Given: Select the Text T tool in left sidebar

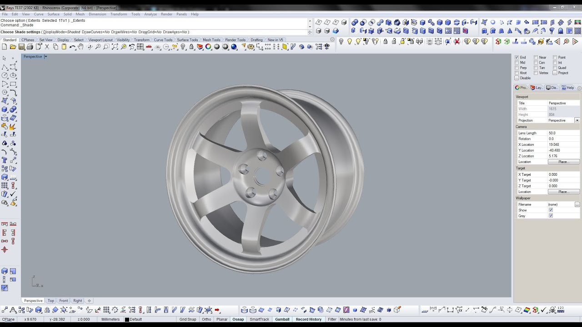Looking at the screenshot, I should 5,160.
